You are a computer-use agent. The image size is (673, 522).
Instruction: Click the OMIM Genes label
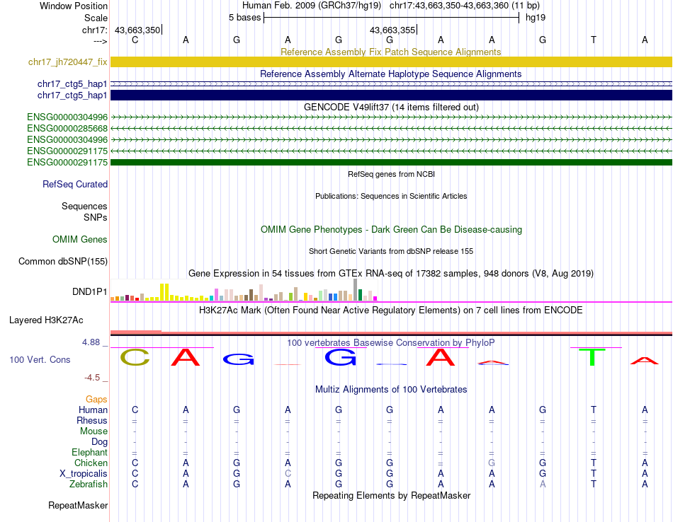pos(80,239)
